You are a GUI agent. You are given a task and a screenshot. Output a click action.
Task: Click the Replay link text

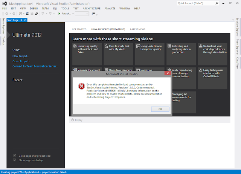[79, 120]
